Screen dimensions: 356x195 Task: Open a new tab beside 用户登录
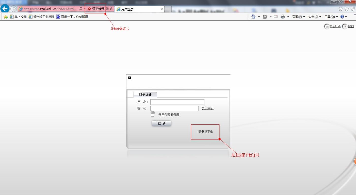(168, 10)
